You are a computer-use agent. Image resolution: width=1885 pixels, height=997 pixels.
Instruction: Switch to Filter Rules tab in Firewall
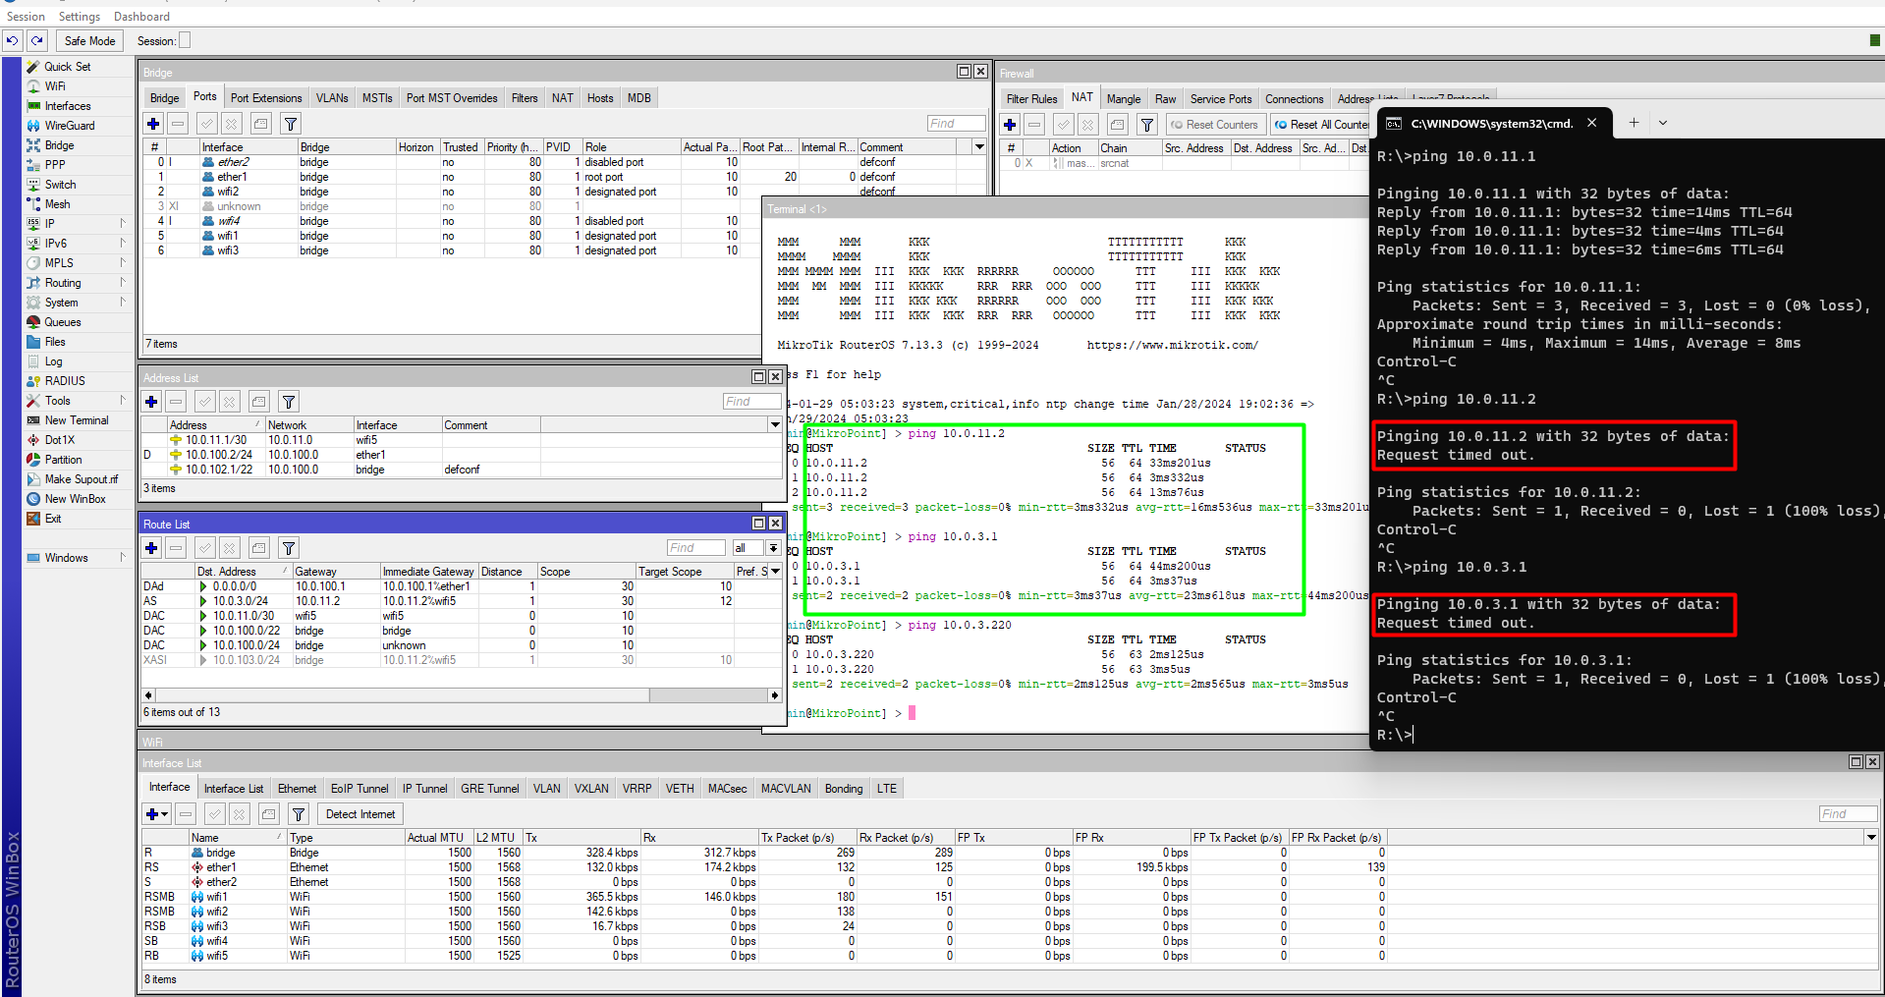[1031, 99]
